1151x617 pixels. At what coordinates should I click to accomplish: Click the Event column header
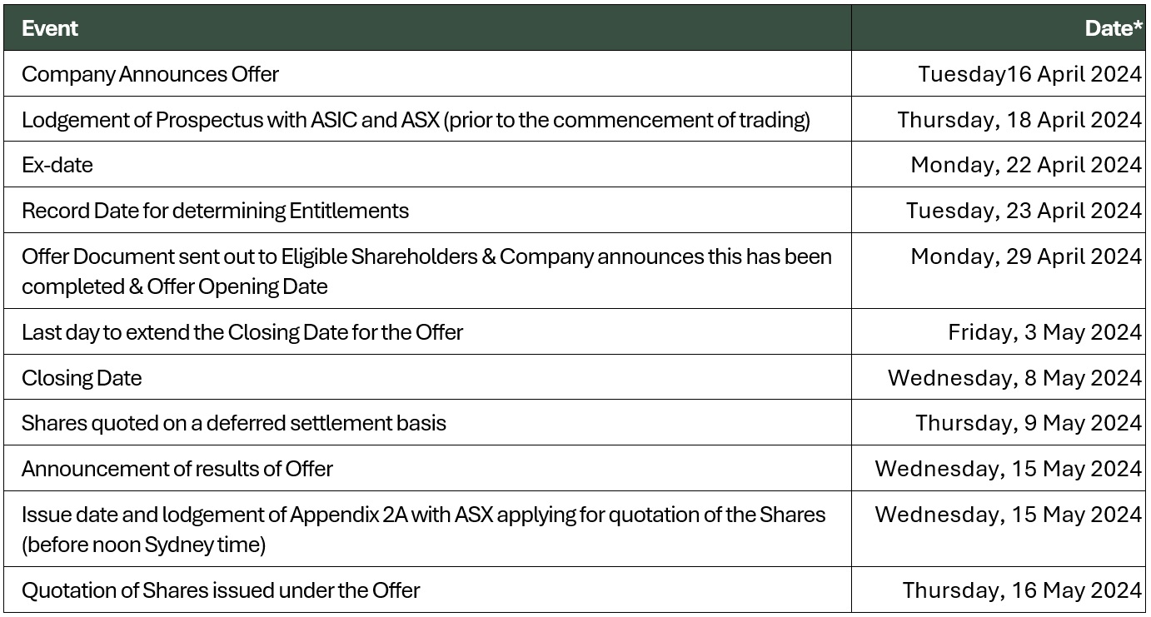click(x=50, y=28)
